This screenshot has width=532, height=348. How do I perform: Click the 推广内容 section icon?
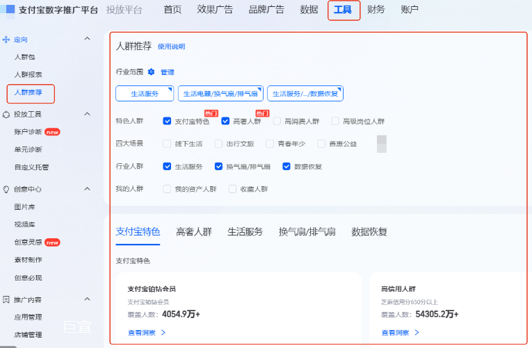(x=6, y=299)
